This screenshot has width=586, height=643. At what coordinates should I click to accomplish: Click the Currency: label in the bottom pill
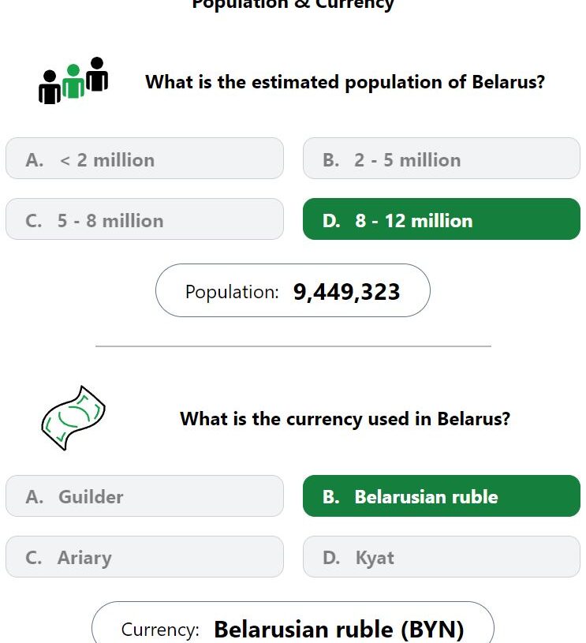(160, 629)
